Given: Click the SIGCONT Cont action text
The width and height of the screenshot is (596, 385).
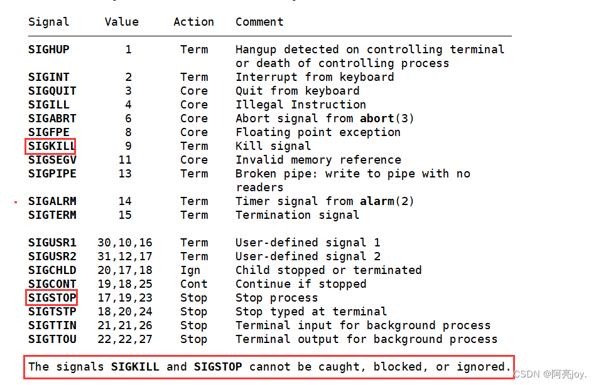Looking at the screenshot, I should click(194, 284).
